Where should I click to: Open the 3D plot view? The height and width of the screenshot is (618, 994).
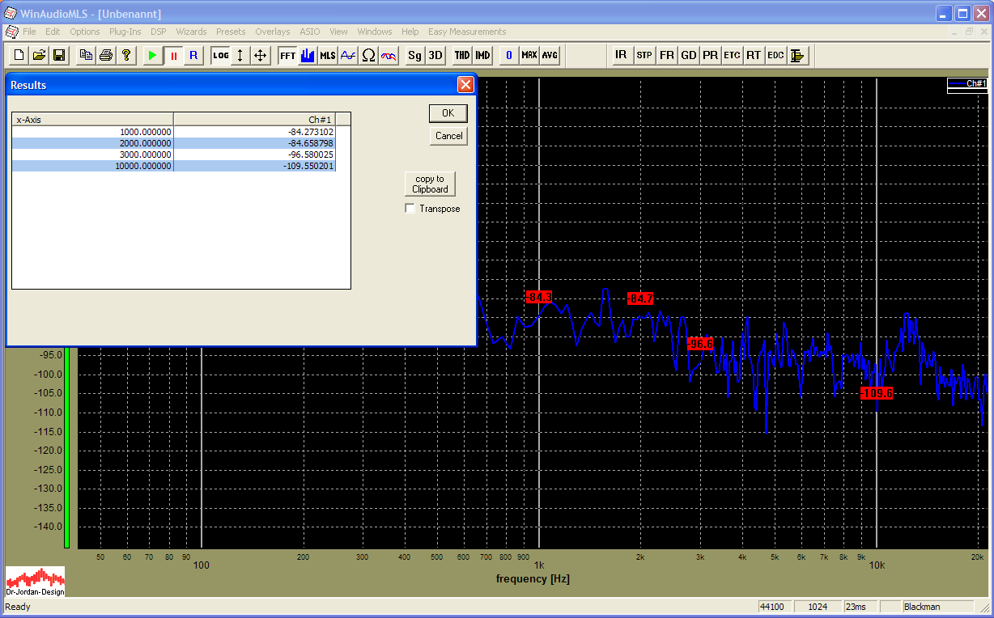pyautogui.click(x=435, y=55)
